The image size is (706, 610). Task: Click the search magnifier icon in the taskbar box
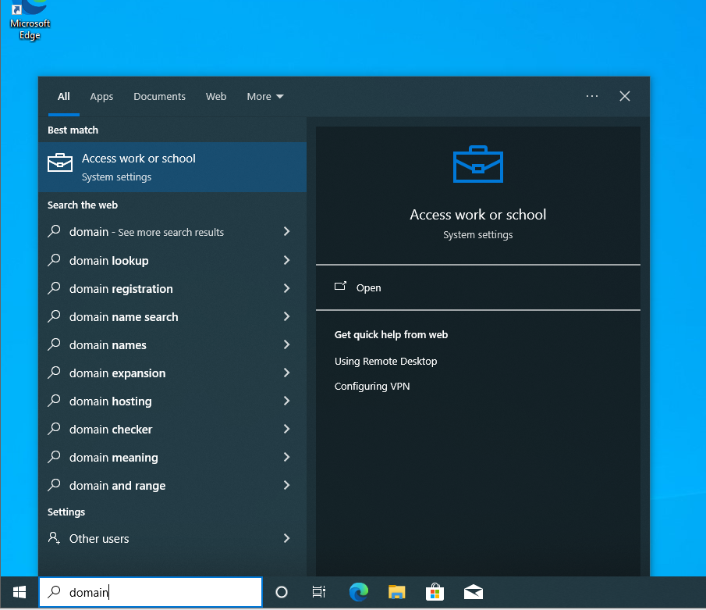pyautogui.click(x=54, y=592)
